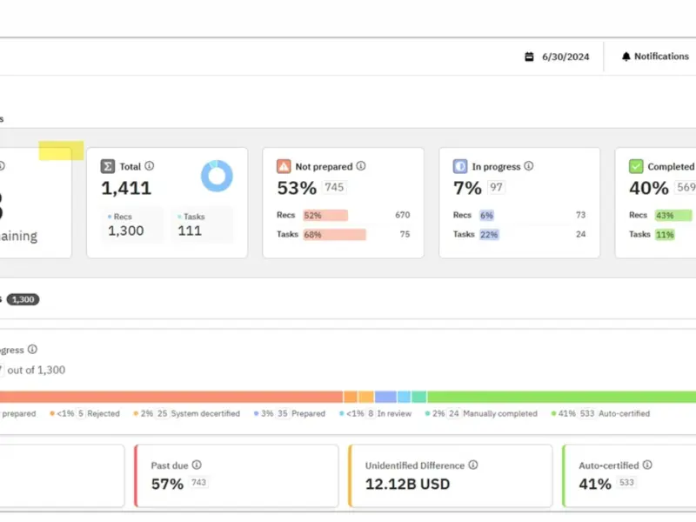The image size is (696, 522).
Task: Select the Auto-certified legend entry
Action: [x=600, y=414]
